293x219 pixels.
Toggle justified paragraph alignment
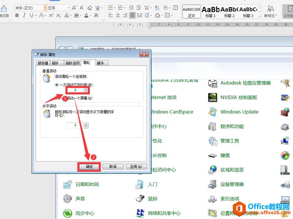tap(132, 15)
